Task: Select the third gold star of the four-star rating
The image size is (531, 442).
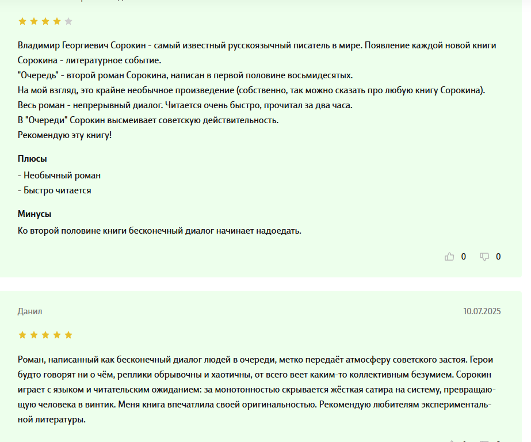Action: click(x=45, y=21)
